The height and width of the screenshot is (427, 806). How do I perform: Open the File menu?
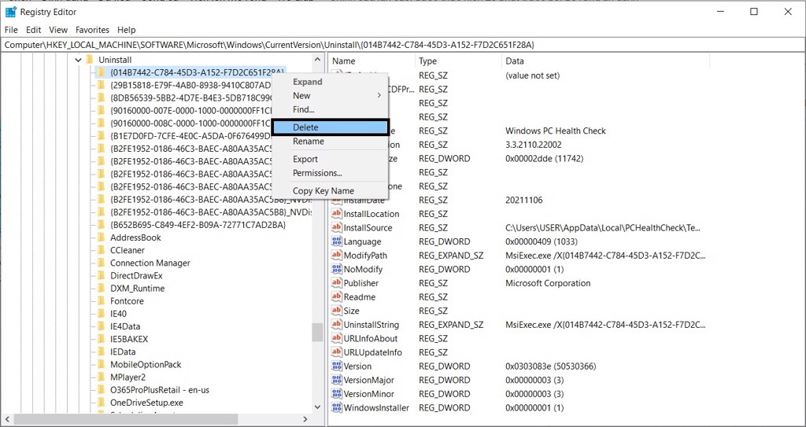point(11,30)
